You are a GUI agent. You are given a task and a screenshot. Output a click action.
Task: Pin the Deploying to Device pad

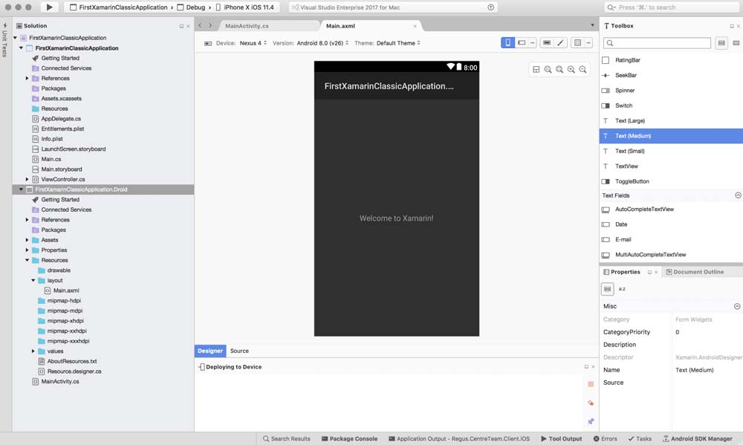click(x=591, y=421)
